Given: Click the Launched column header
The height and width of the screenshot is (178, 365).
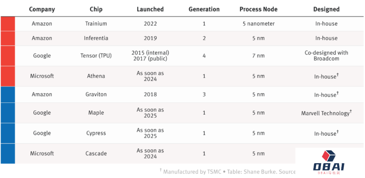Looking at the screenshot, I should coord(150,9).
